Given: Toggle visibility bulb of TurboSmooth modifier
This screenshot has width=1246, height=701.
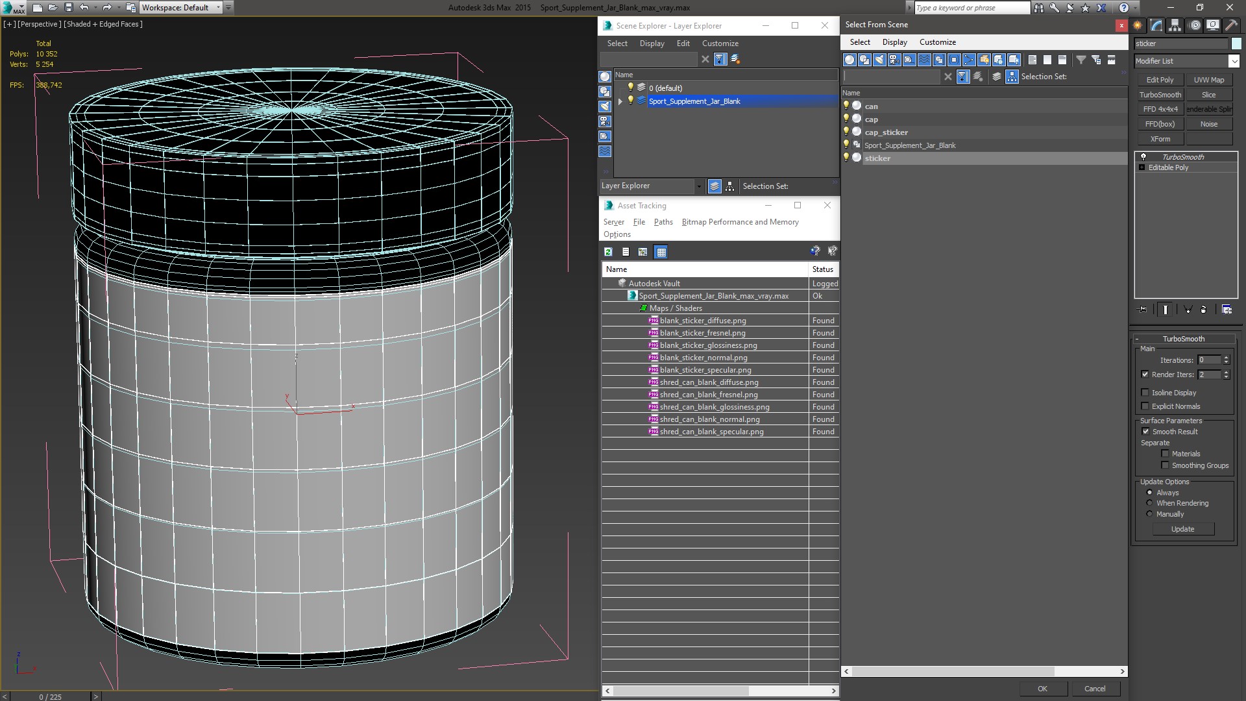Looking at the screenshot, I should pos(1143,157).
